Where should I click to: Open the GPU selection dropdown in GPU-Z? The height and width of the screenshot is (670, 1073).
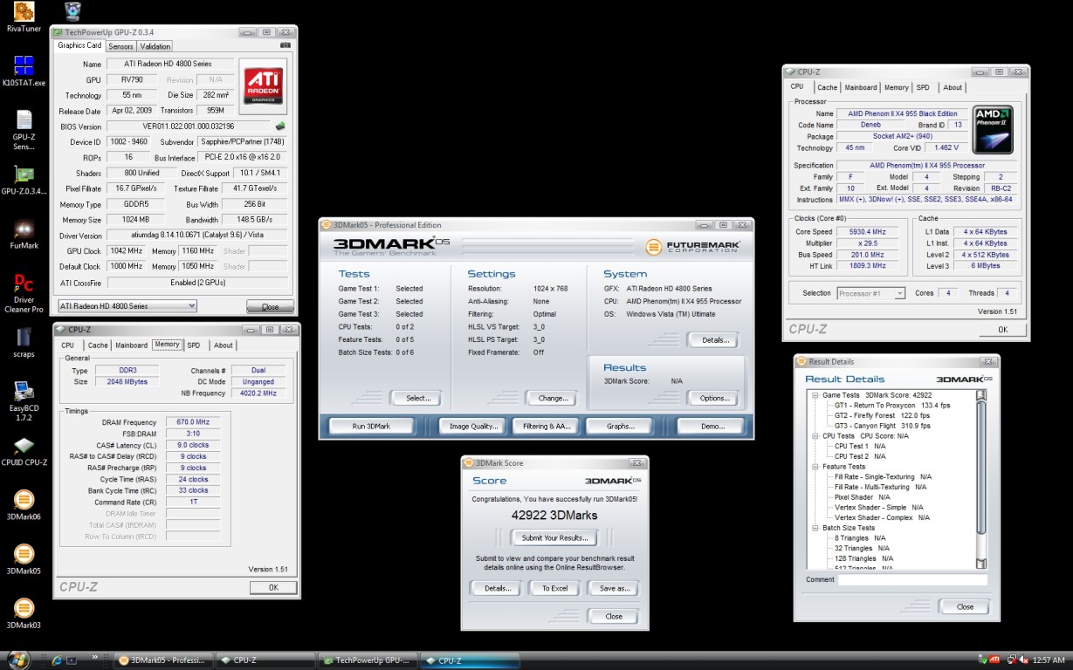(x=127, y=306)
